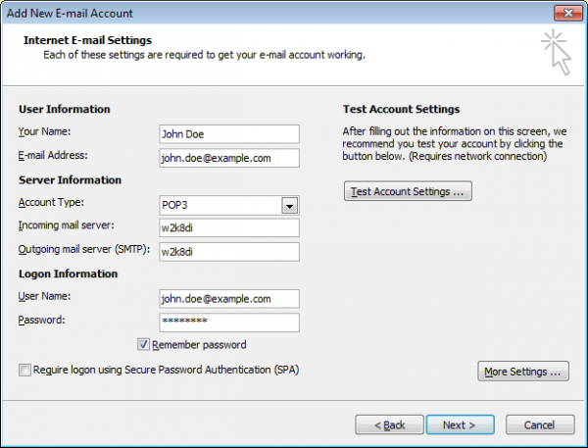Image resolution: width=588 pixels, height=448 pixels.
Task: Click the Internet E-mail Settings heading
Action: pyautogui.click(x=88, y=40)
